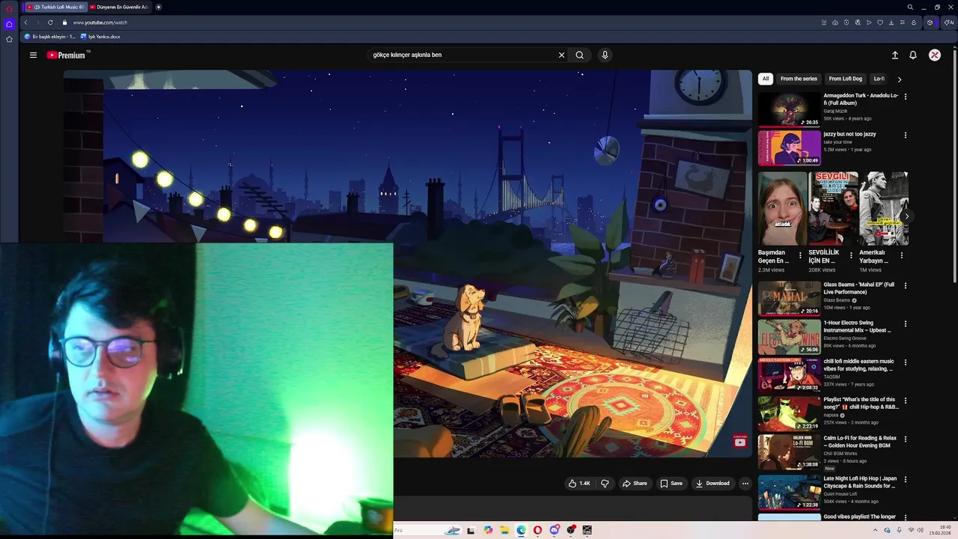Save video to a playlist
This screenshot has height=539, width=958.
(x=671, y=484)
